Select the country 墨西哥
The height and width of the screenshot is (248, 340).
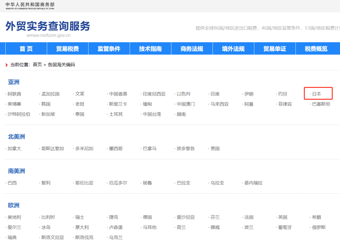116,149
